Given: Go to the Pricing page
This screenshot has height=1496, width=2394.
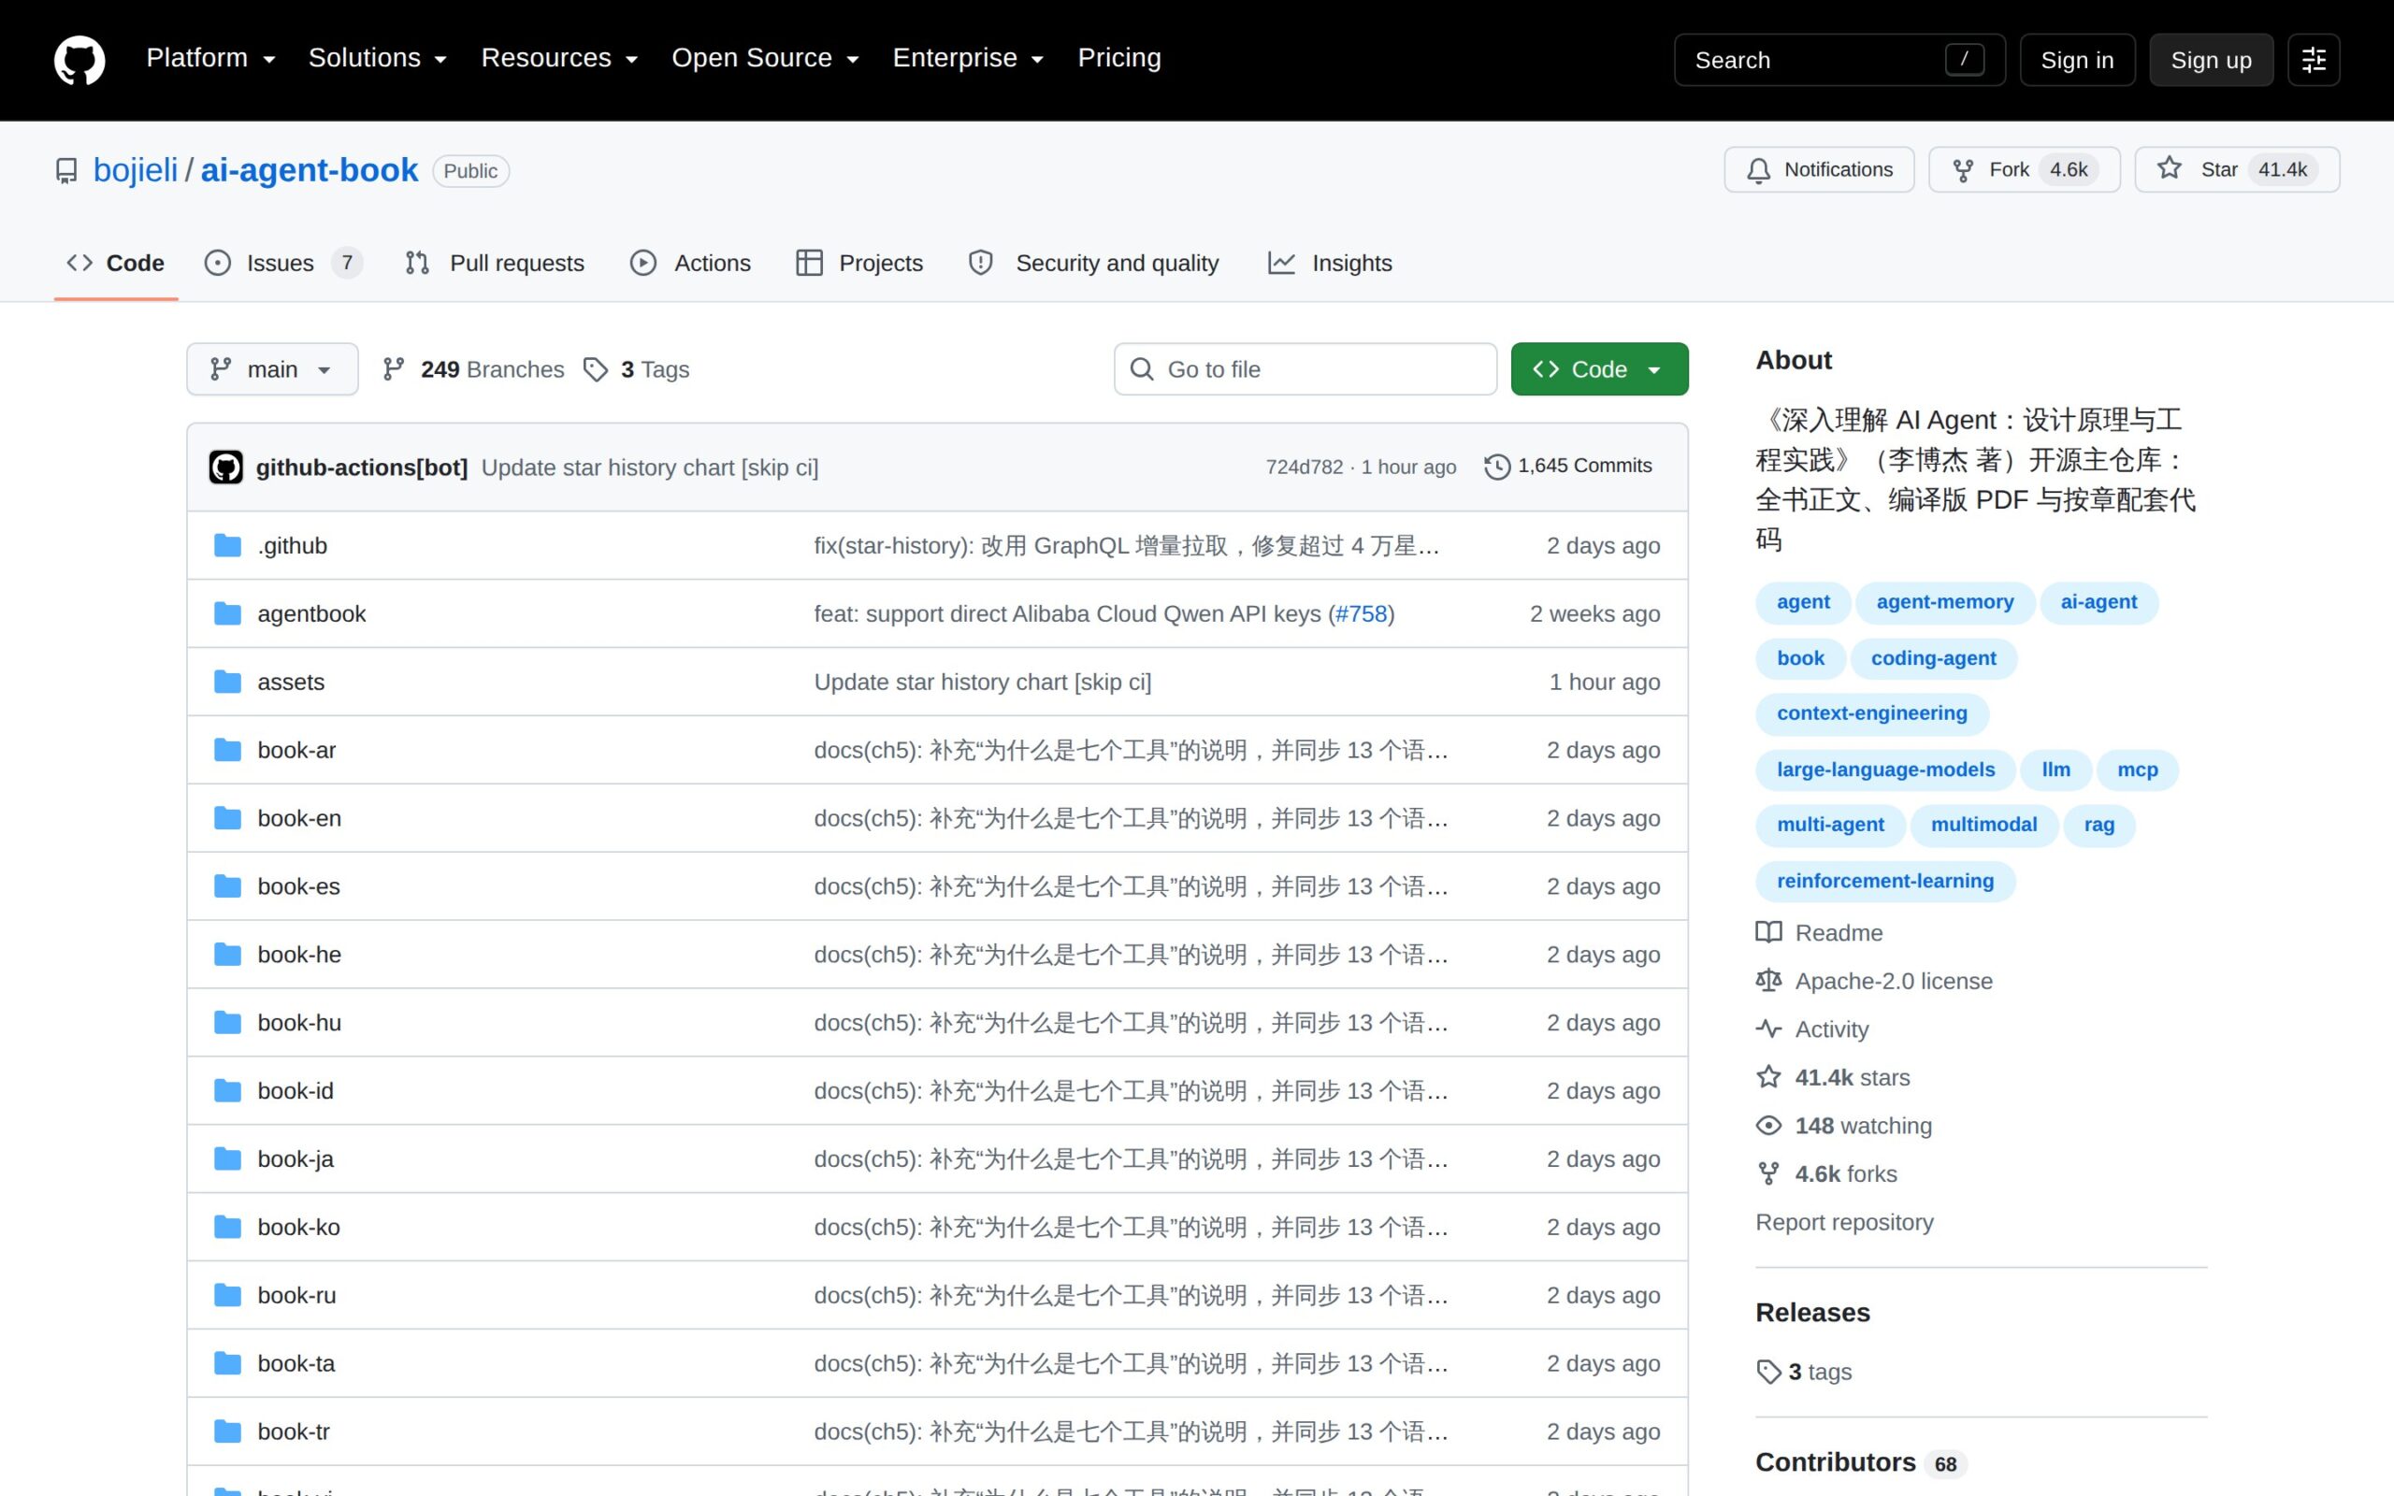Looking at the screenshot, I should coord(1118,58).
